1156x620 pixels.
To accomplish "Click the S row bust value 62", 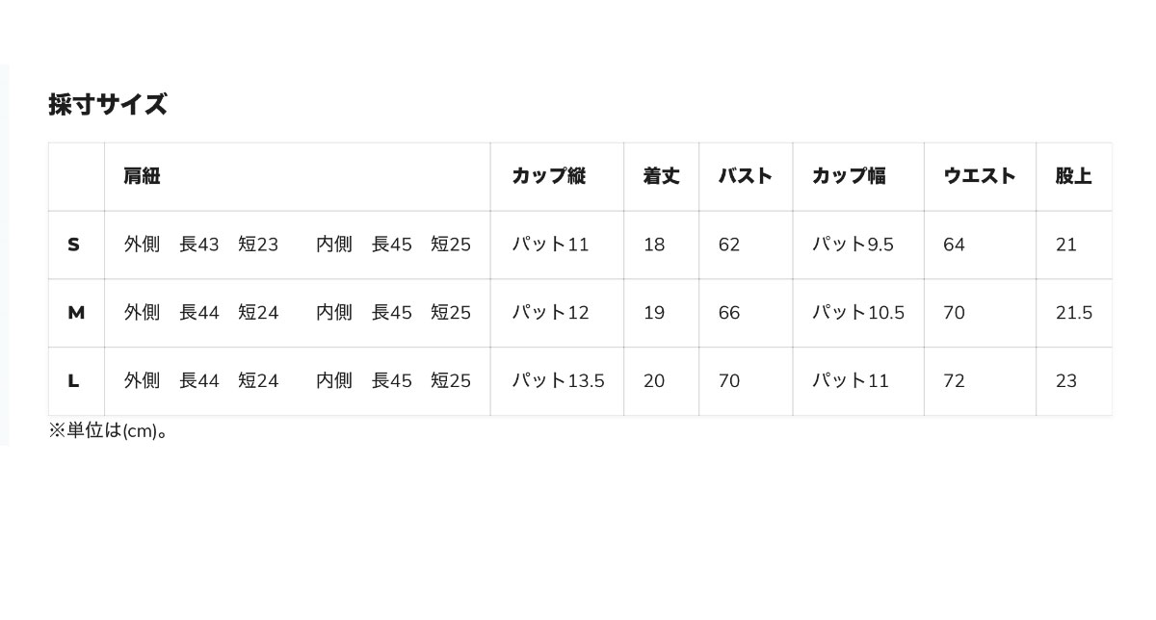I will click(x=729, y=245).
